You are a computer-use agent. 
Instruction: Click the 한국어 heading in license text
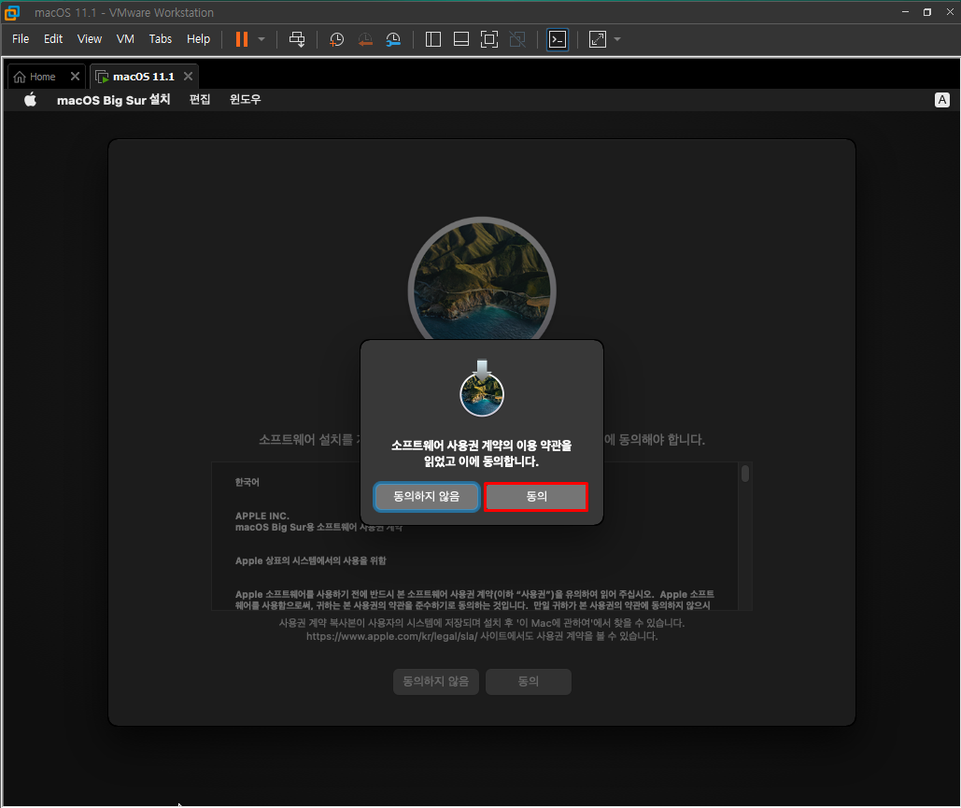[x=247, y=483]
